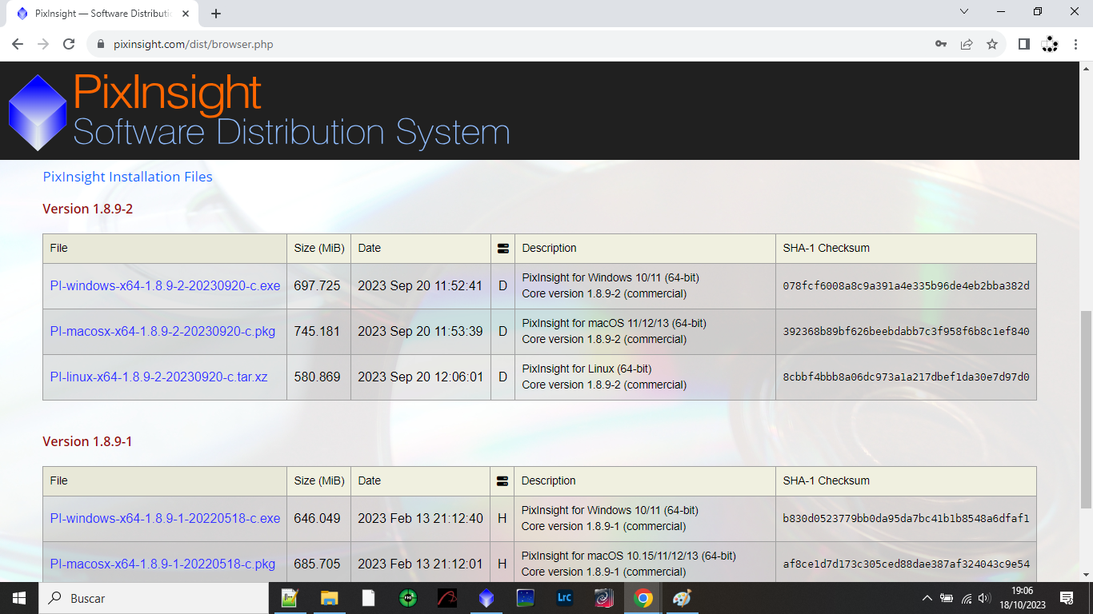The width and height of the screenshot is (1093, 614).
Task: Click the share page icon
Action: pyautogui.click(x=967, y=44)
